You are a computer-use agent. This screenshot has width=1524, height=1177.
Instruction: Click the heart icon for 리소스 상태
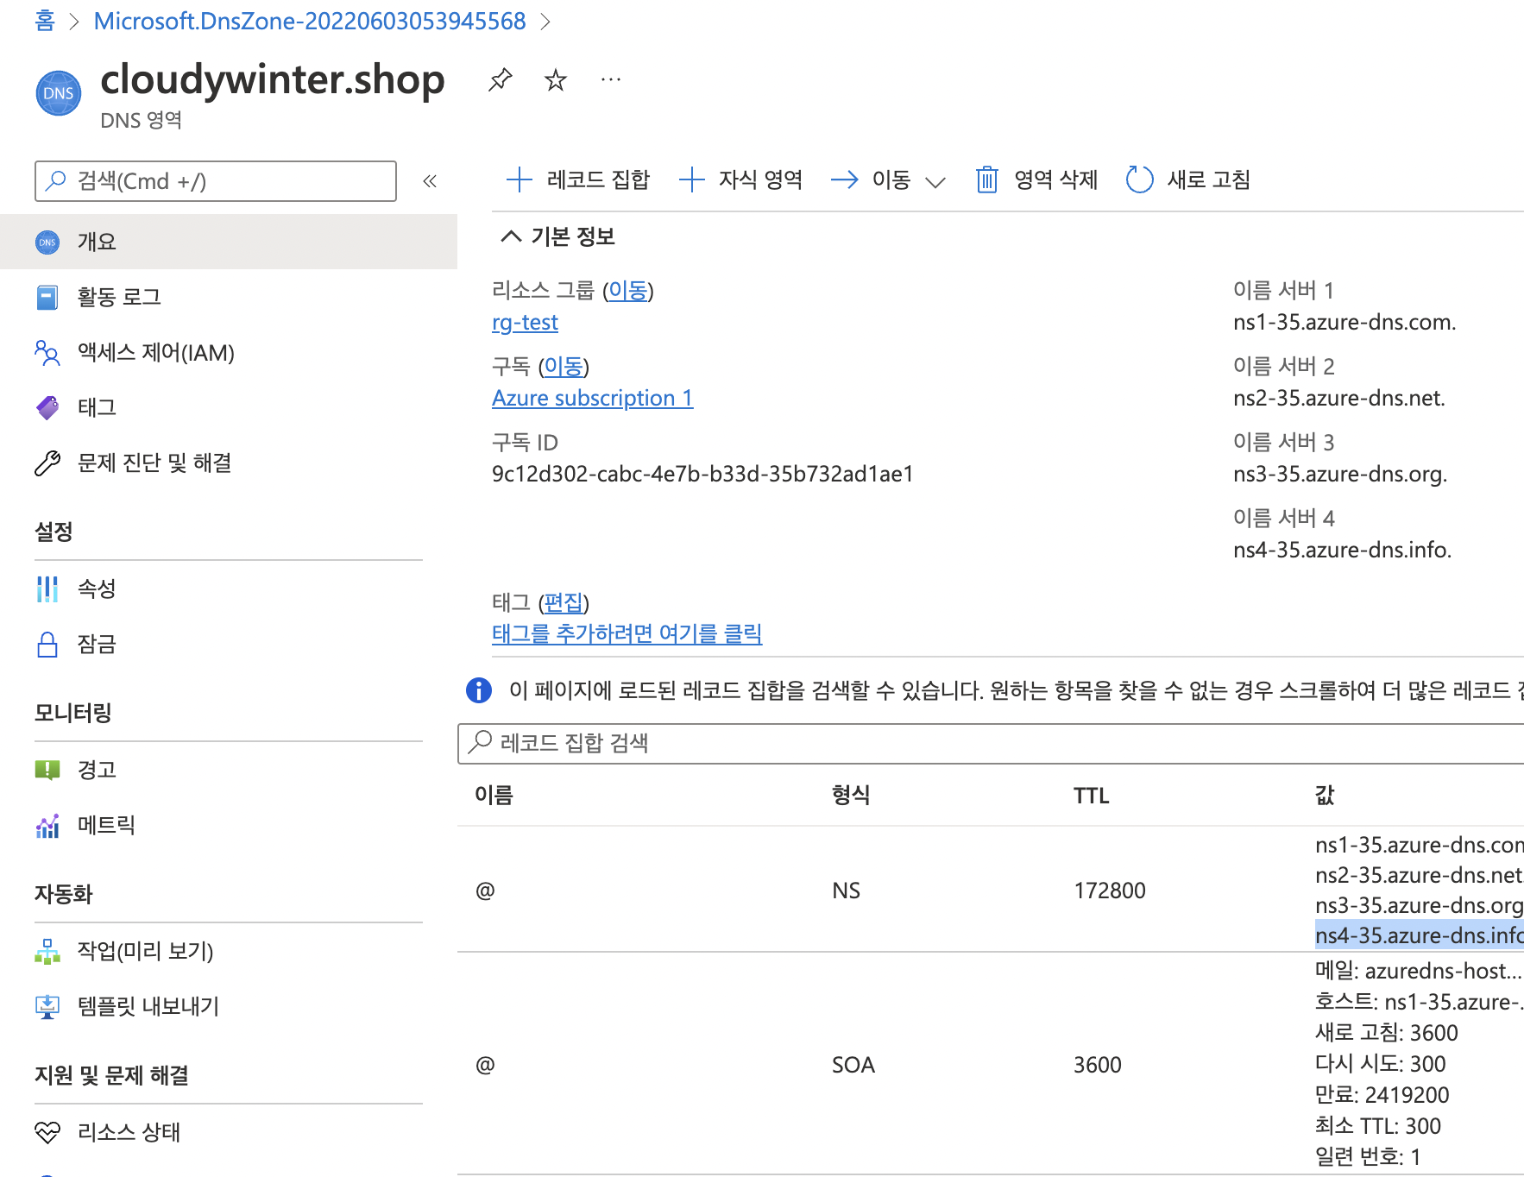pos(47,1132)
